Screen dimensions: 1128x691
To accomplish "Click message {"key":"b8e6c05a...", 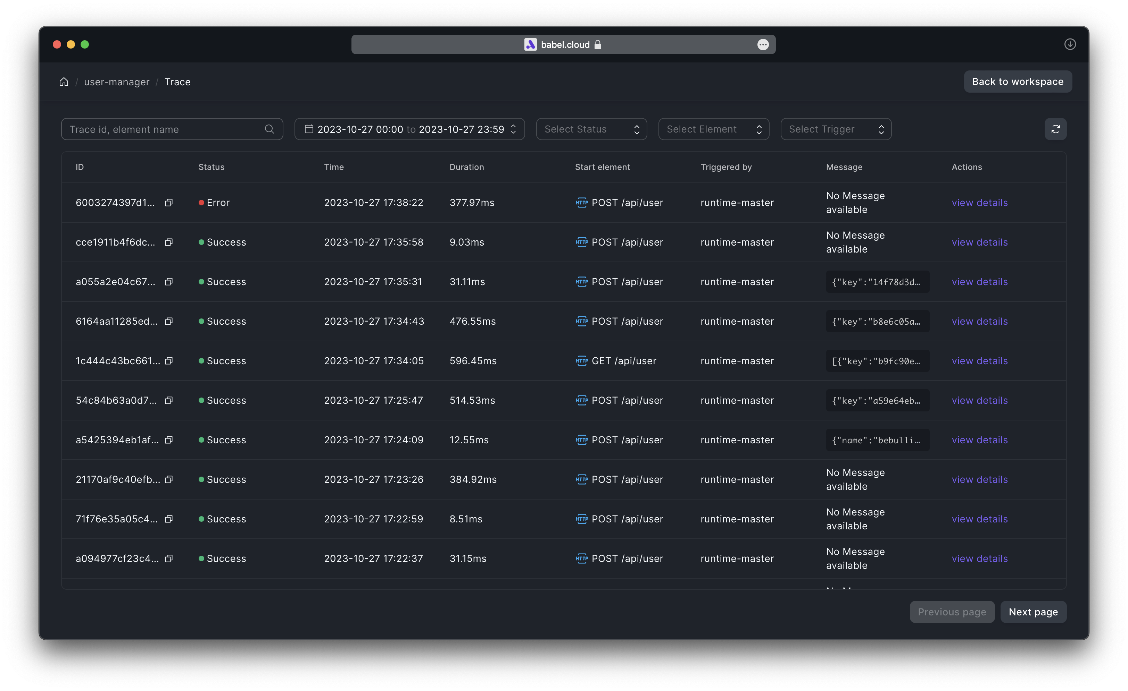I will (x=877, y=322).
